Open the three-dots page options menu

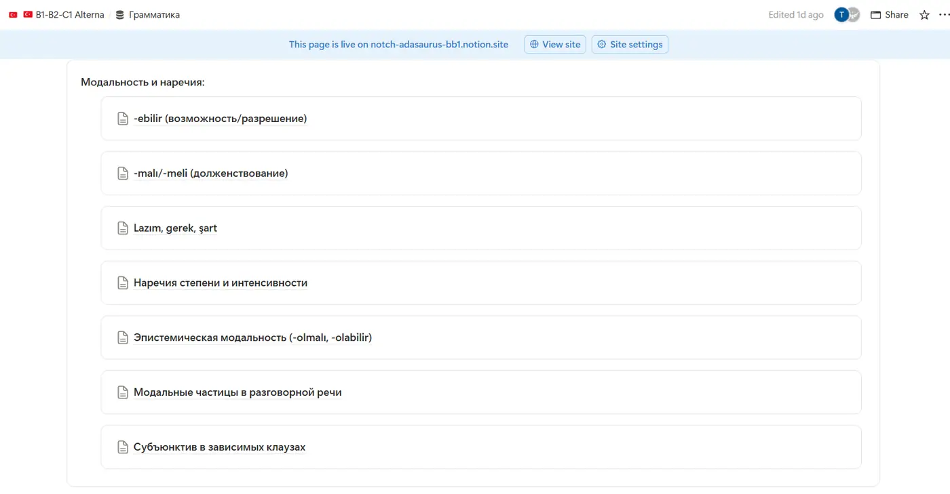(x=944, y=15)
